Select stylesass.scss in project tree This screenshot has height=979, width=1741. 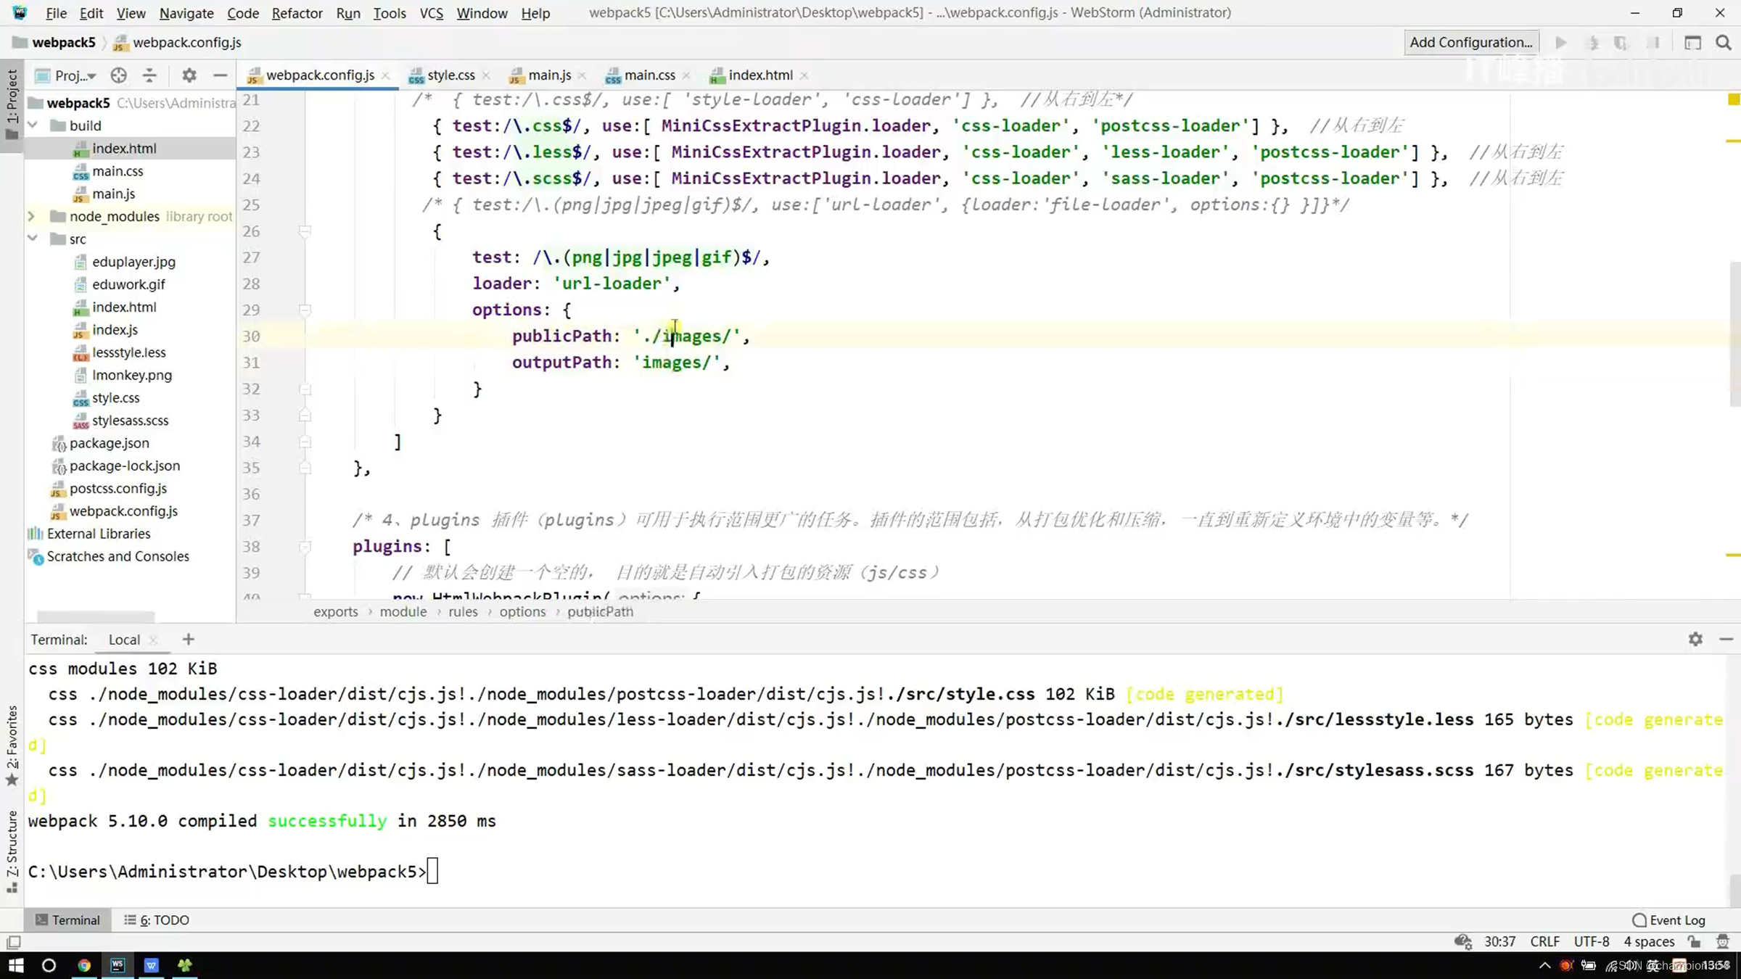click(131, 421)
